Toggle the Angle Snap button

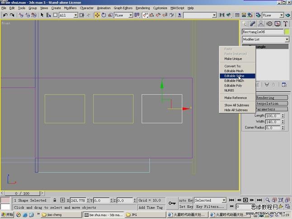tap(151, 15)
